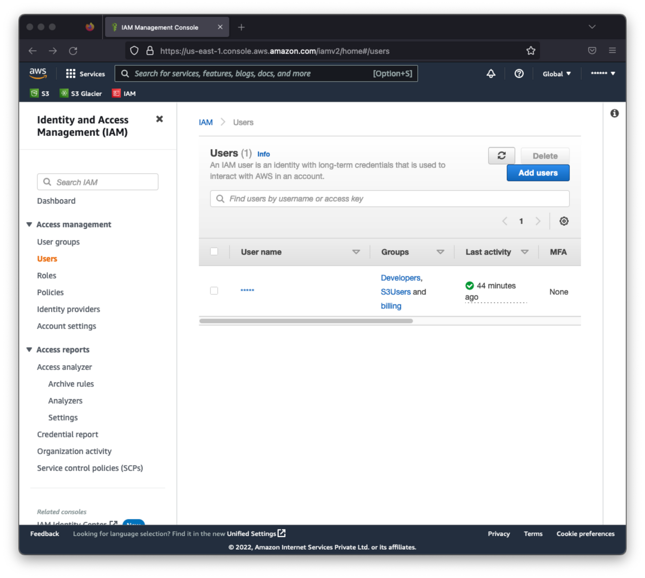Show the shield tracking protection info
The width and height of the screenshot is (645, 578).
tap(134, 51)
